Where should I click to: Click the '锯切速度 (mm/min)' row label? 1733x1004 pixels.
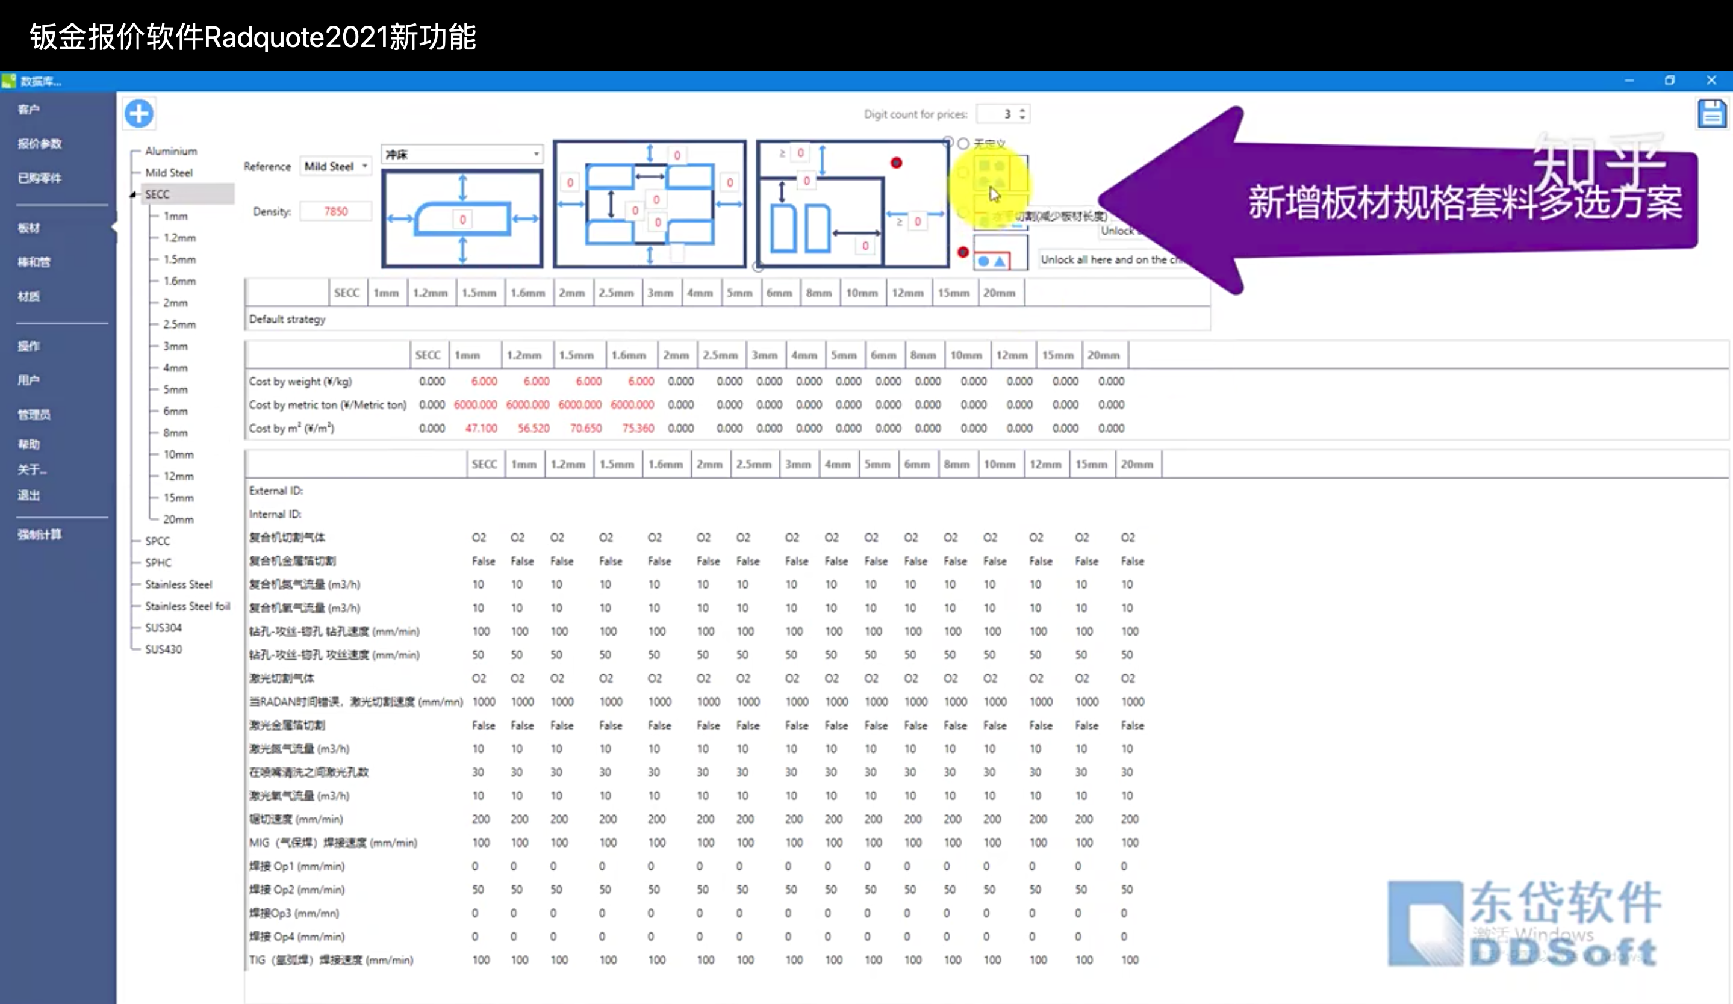pos(296,819)
